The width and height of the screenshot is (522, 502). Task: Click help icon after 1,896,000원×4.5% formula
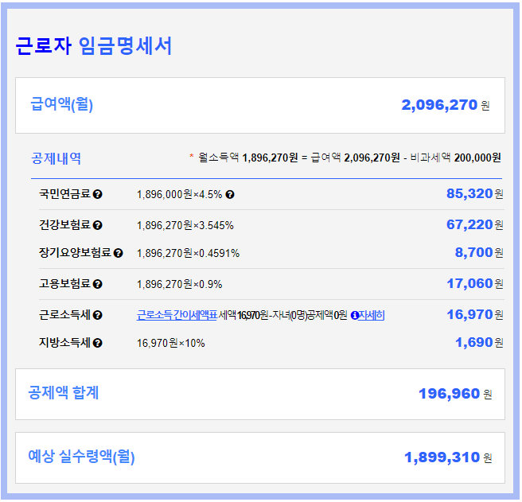coord(230,195)
